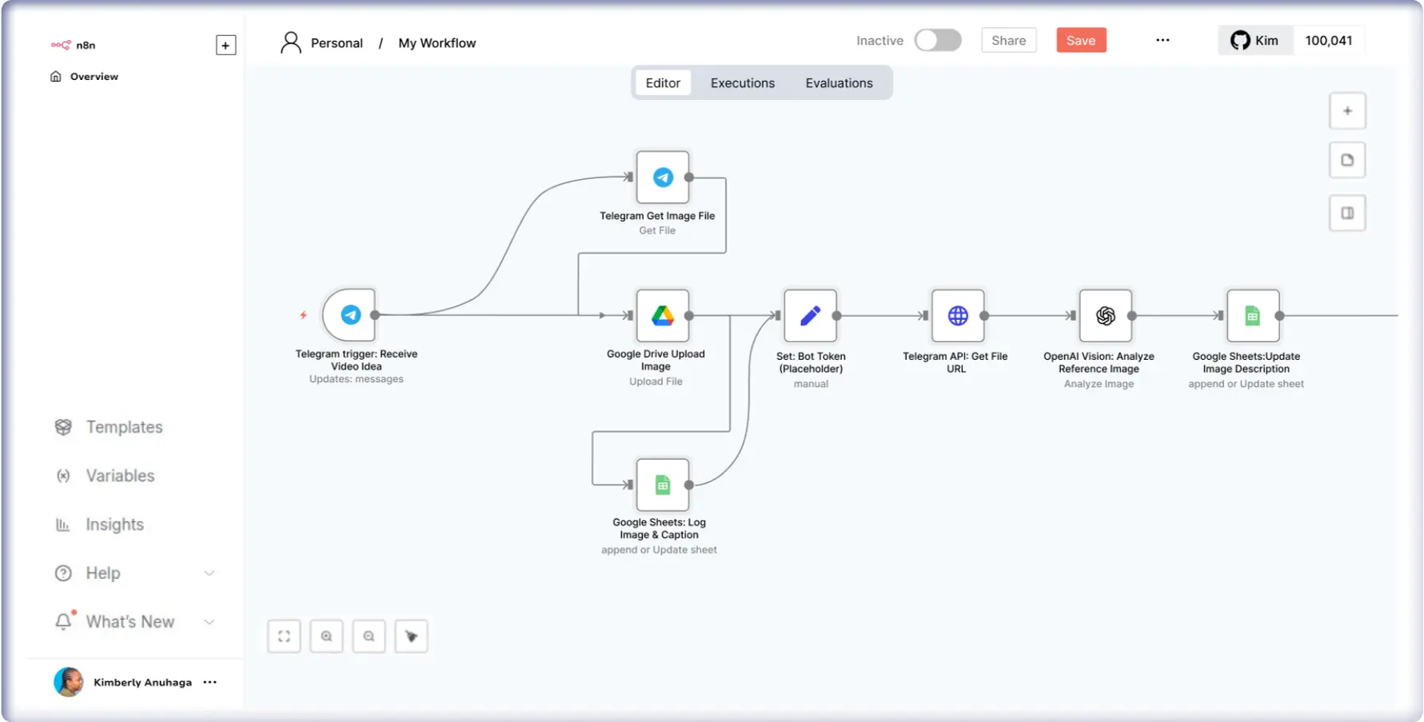Open the OpenAI Vision: Analyze Reference Image node

coord(1104,315)
